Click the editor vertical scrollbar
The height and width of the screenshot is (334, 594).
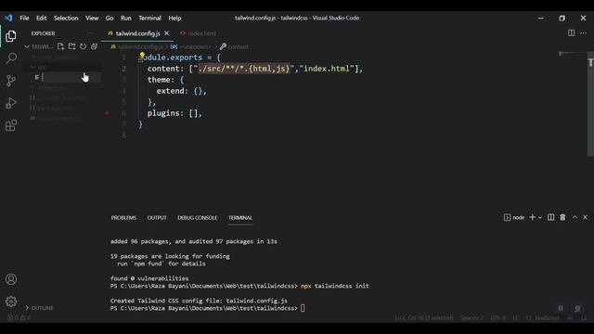[x=590, y=104]
